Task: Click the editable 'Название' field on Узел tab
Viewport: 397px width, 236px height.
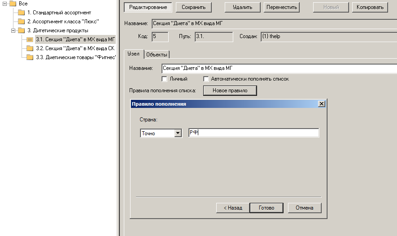Action: pyautogui.click(x=279, y=68)
